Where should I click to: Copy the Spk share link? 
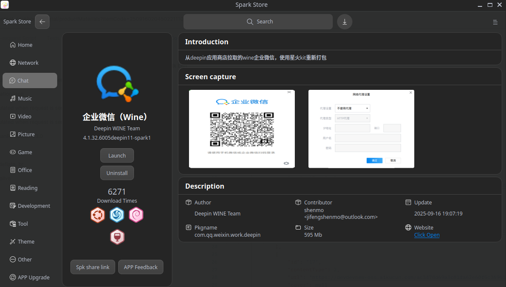pyautogui.click(x=93, y=267)
